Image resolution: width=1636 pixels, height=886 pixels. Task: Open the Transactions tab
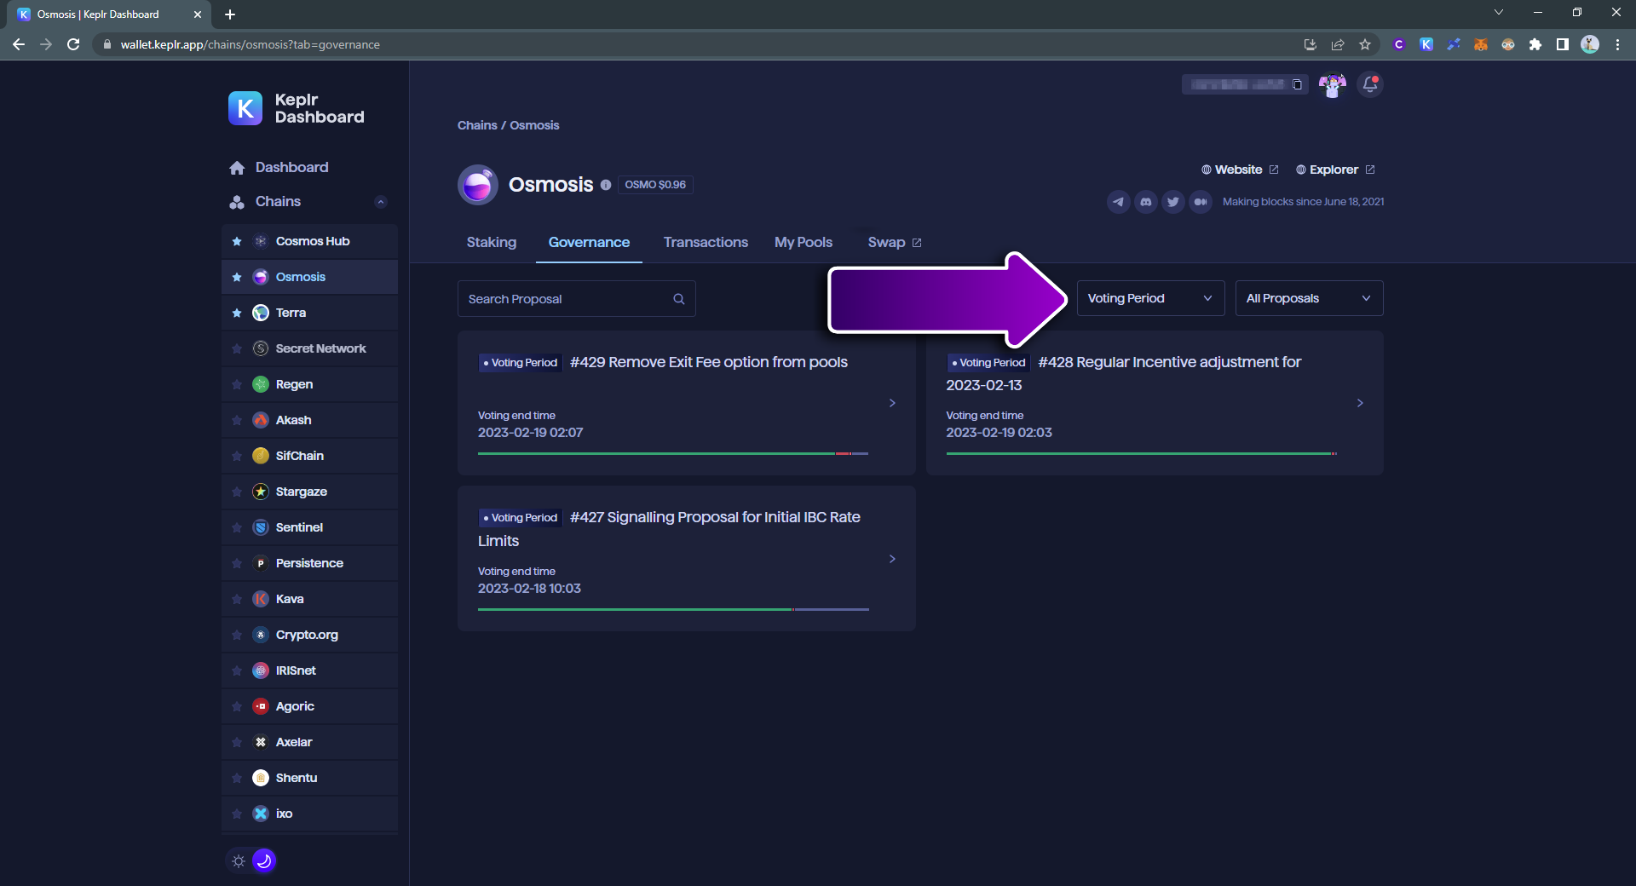[706, 243]
